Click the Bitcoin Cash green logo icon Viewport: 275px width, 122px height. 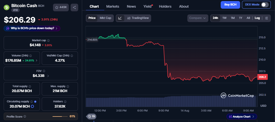[x=7, y=7]
